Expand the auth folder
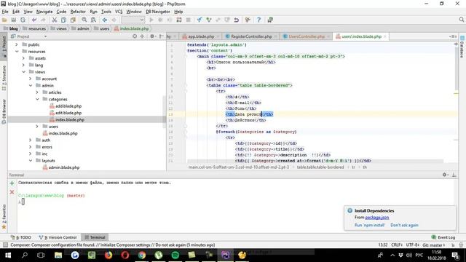Image resolution: width=466 pixels, height=262 pixels. (31, 140)
